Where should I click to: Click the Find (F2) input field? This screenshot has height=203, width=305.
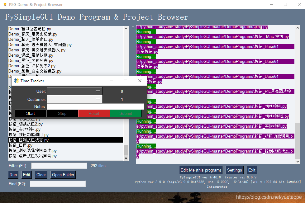(58, 184)
